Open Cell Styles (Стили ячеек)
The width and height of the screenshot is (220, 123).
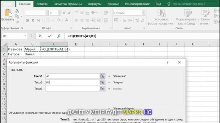pos(205,17)
